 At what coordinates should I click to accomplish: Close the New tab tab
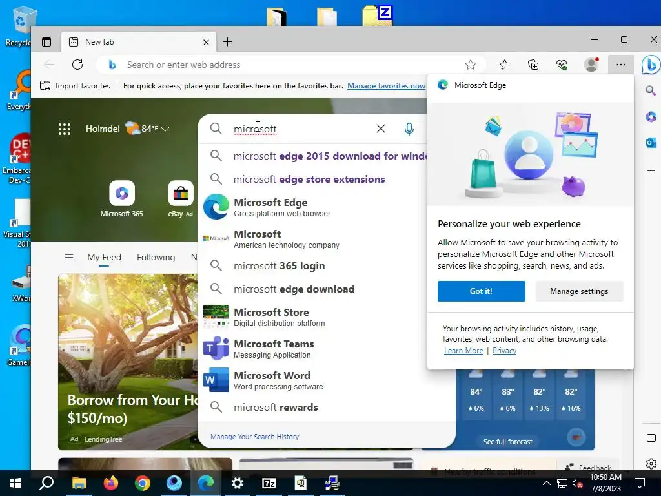[x=206, y=42]
